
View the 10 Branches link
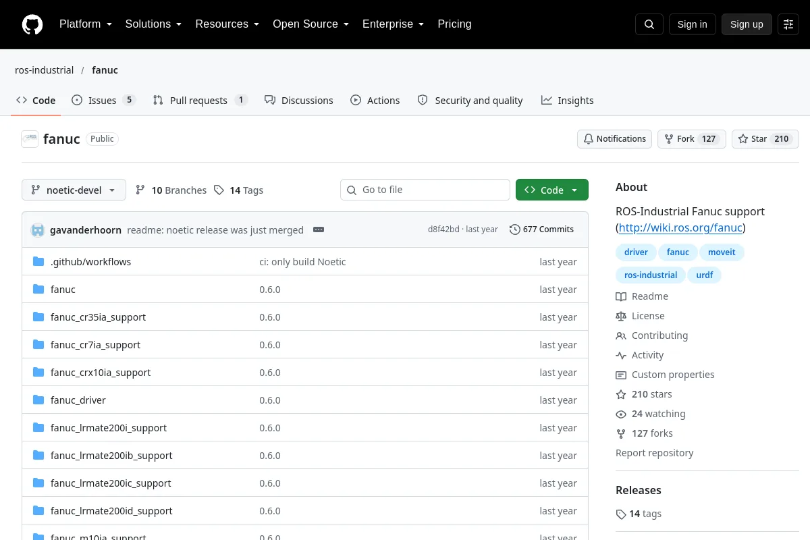(171, 190)
